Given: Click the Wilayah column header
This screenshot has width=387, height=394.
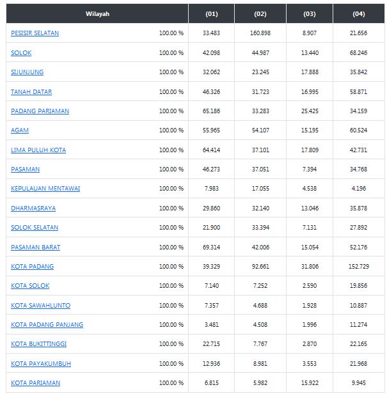Looking at the screenshot, I should 97,14.
